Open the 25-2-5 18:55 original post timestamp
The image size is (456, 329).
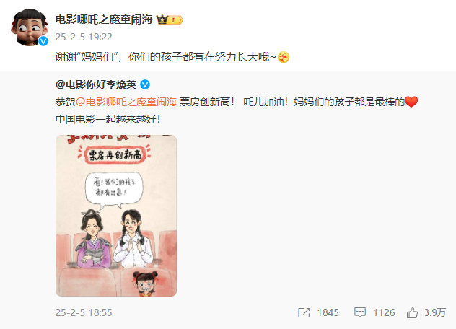pyautogui.click(x=84, y=312)
